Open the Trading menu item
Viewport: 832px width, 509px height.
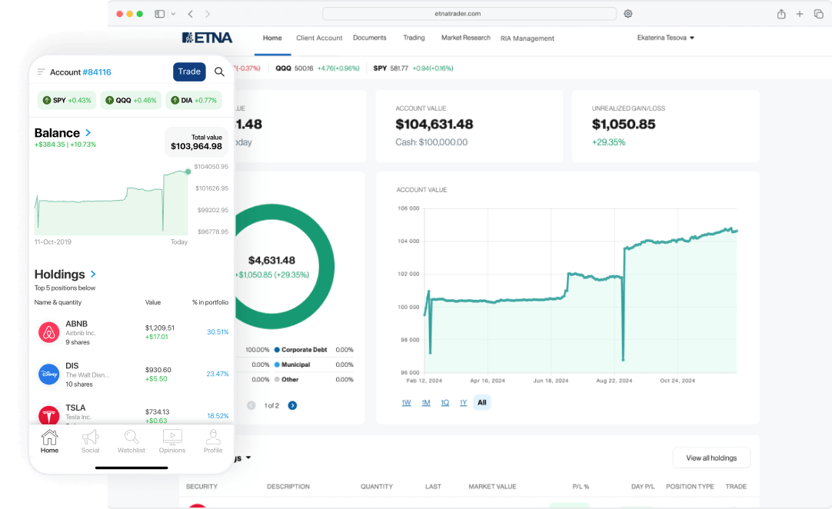414,38
